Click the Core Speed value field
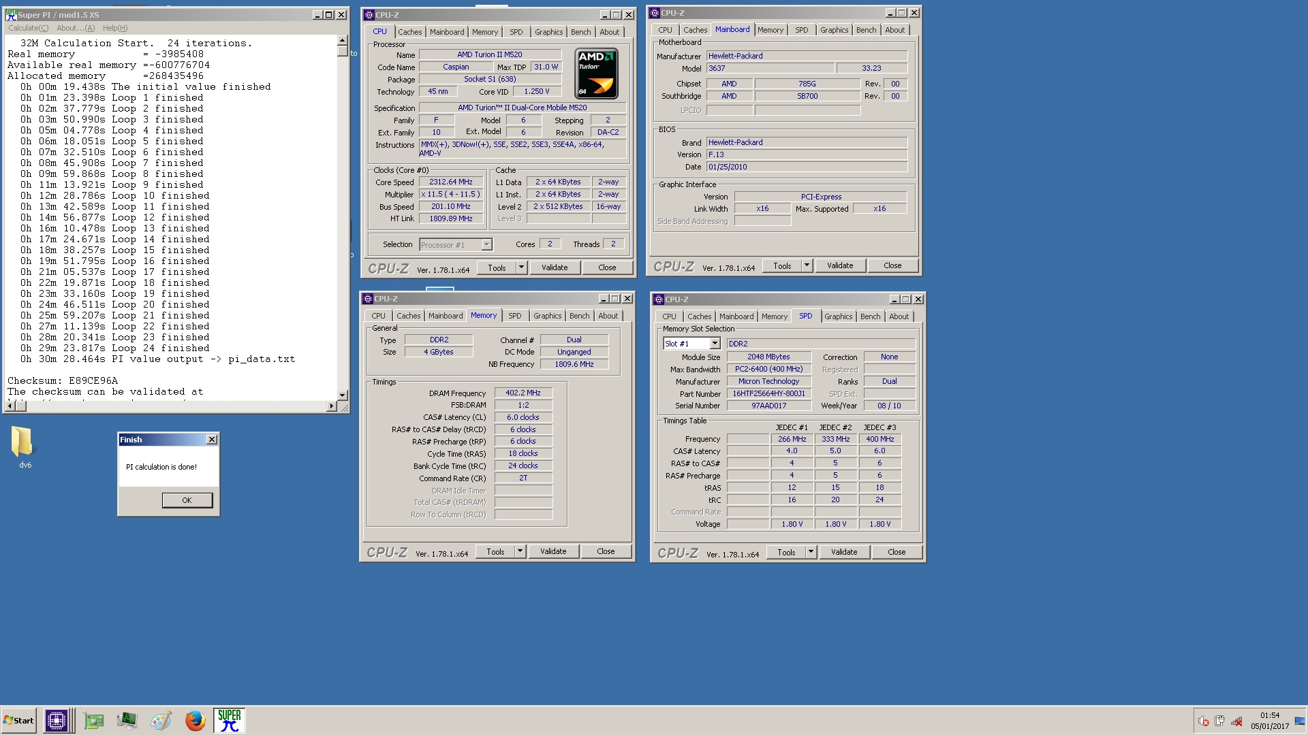Image resolution: width=1308 pixels, height=735 pixels. click(x=451, y=182)
